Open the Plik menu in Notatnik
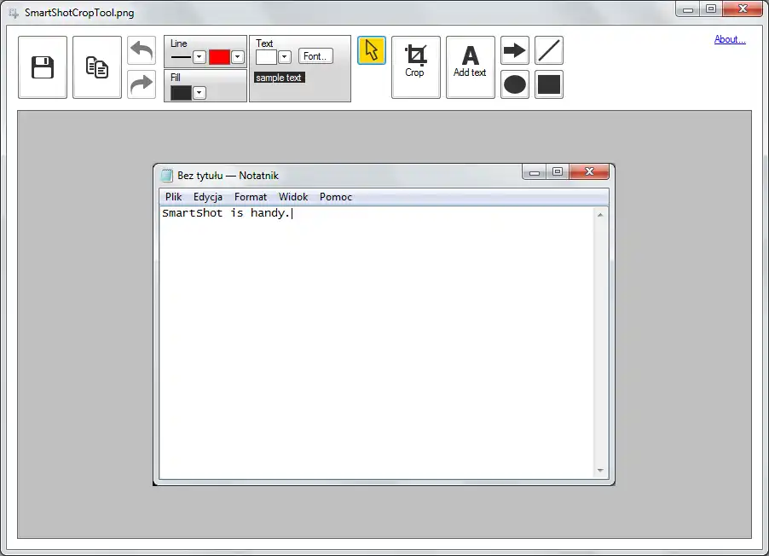The width and height of the screenshot is (769, 556). click(174, 197)
